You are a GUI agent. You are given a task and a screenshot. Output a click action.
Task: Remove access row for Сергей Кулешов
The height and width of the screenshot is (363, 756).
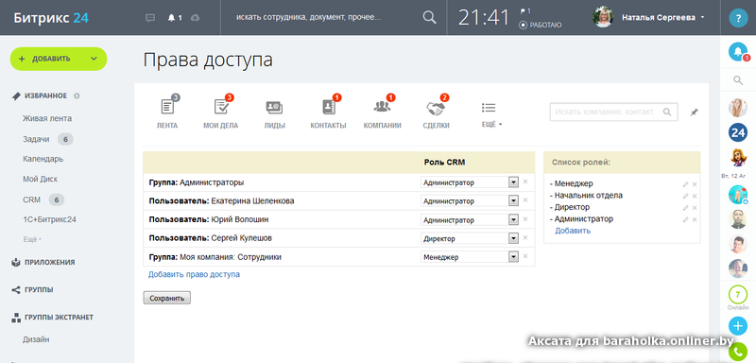[x=525, y=237]
